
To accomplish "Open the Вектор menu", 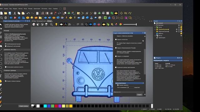I will point(20,9).
